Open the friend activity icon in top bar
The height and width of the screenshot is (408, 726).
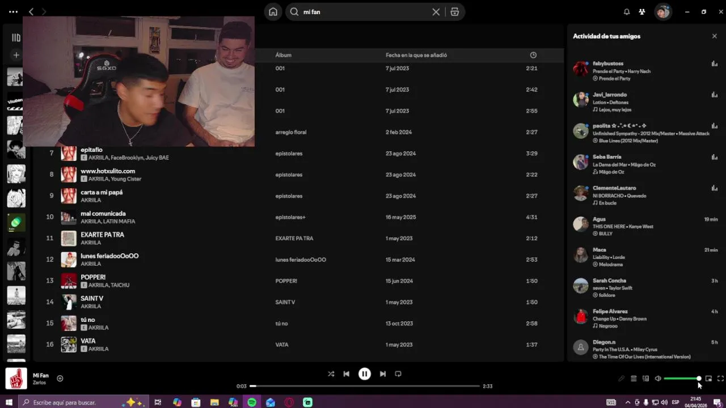[642, 12]
